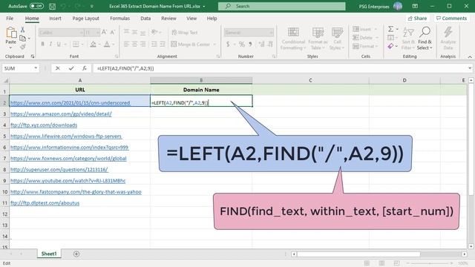Click the Insert Function fx icon
This screenshot has height=267, width=475.
pyautogui.click(x=85, y=68)
